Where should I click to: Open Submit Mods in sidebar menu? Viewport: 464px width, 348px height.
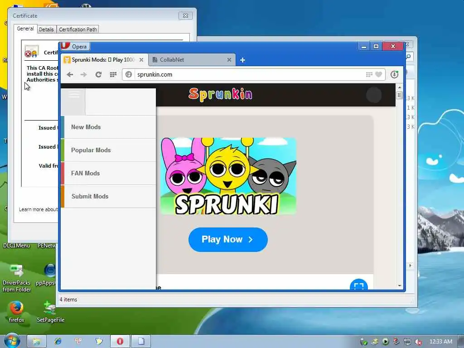point(108,196)
